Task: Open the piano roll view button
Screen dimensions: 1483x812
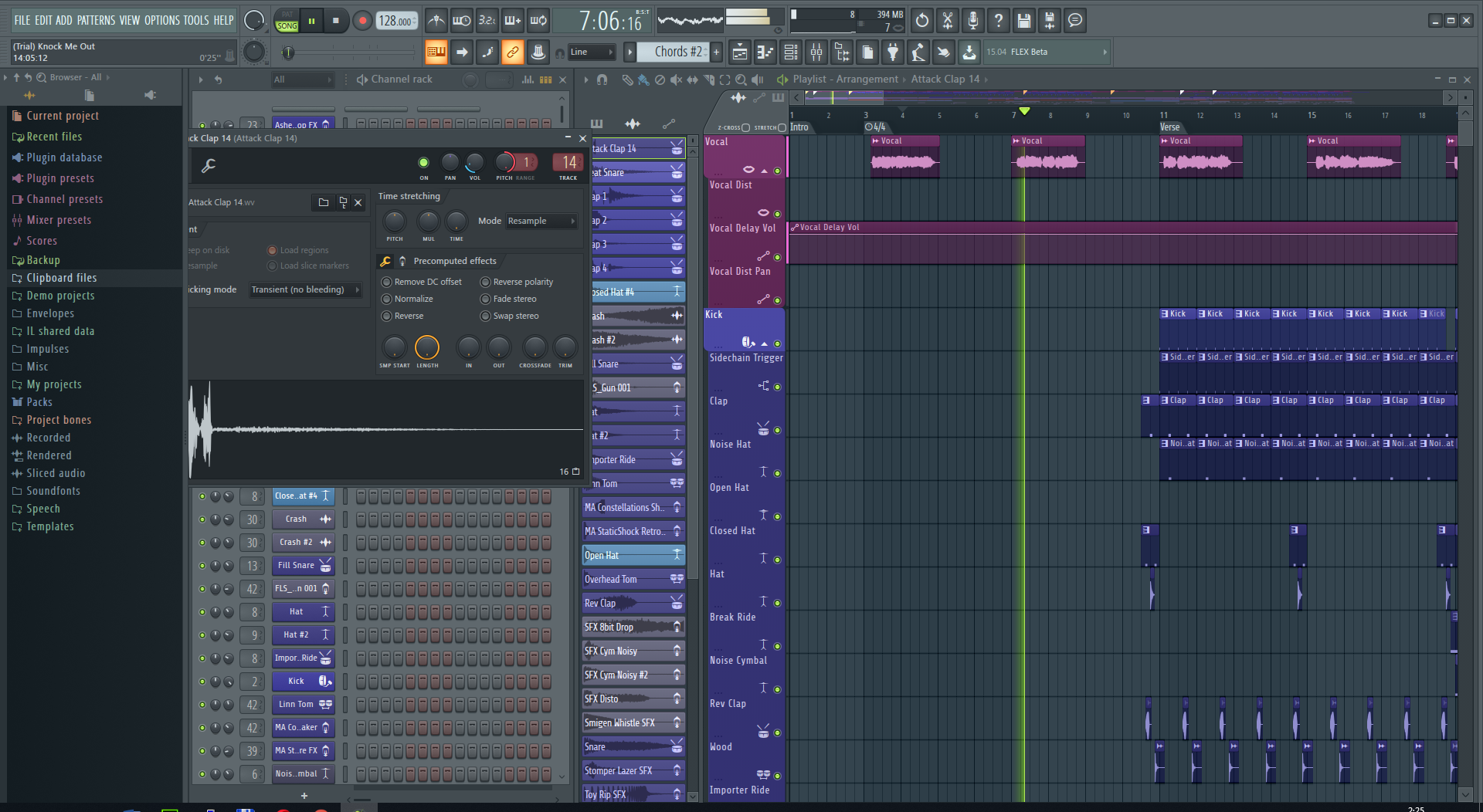Action: pos(765,52)
